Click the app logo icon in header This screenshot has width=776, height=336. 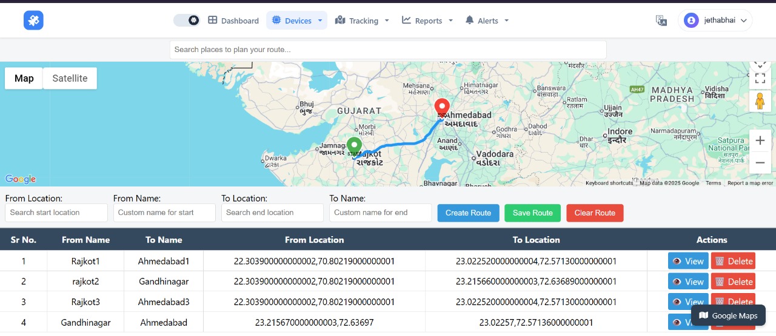[x=33, y=21]
